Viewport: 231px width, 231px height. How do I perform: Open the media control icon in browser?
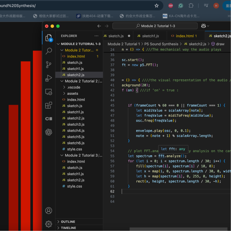206,6
